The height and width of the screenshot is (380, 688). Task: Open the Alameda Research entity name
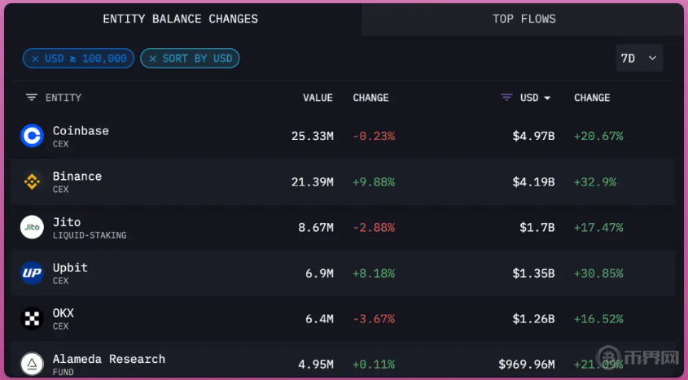[108, 359]
